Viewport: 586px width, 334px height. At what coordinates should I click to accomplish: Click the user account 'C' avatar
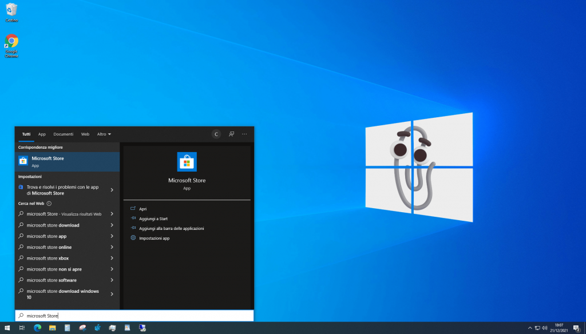(x=216, y=134)
